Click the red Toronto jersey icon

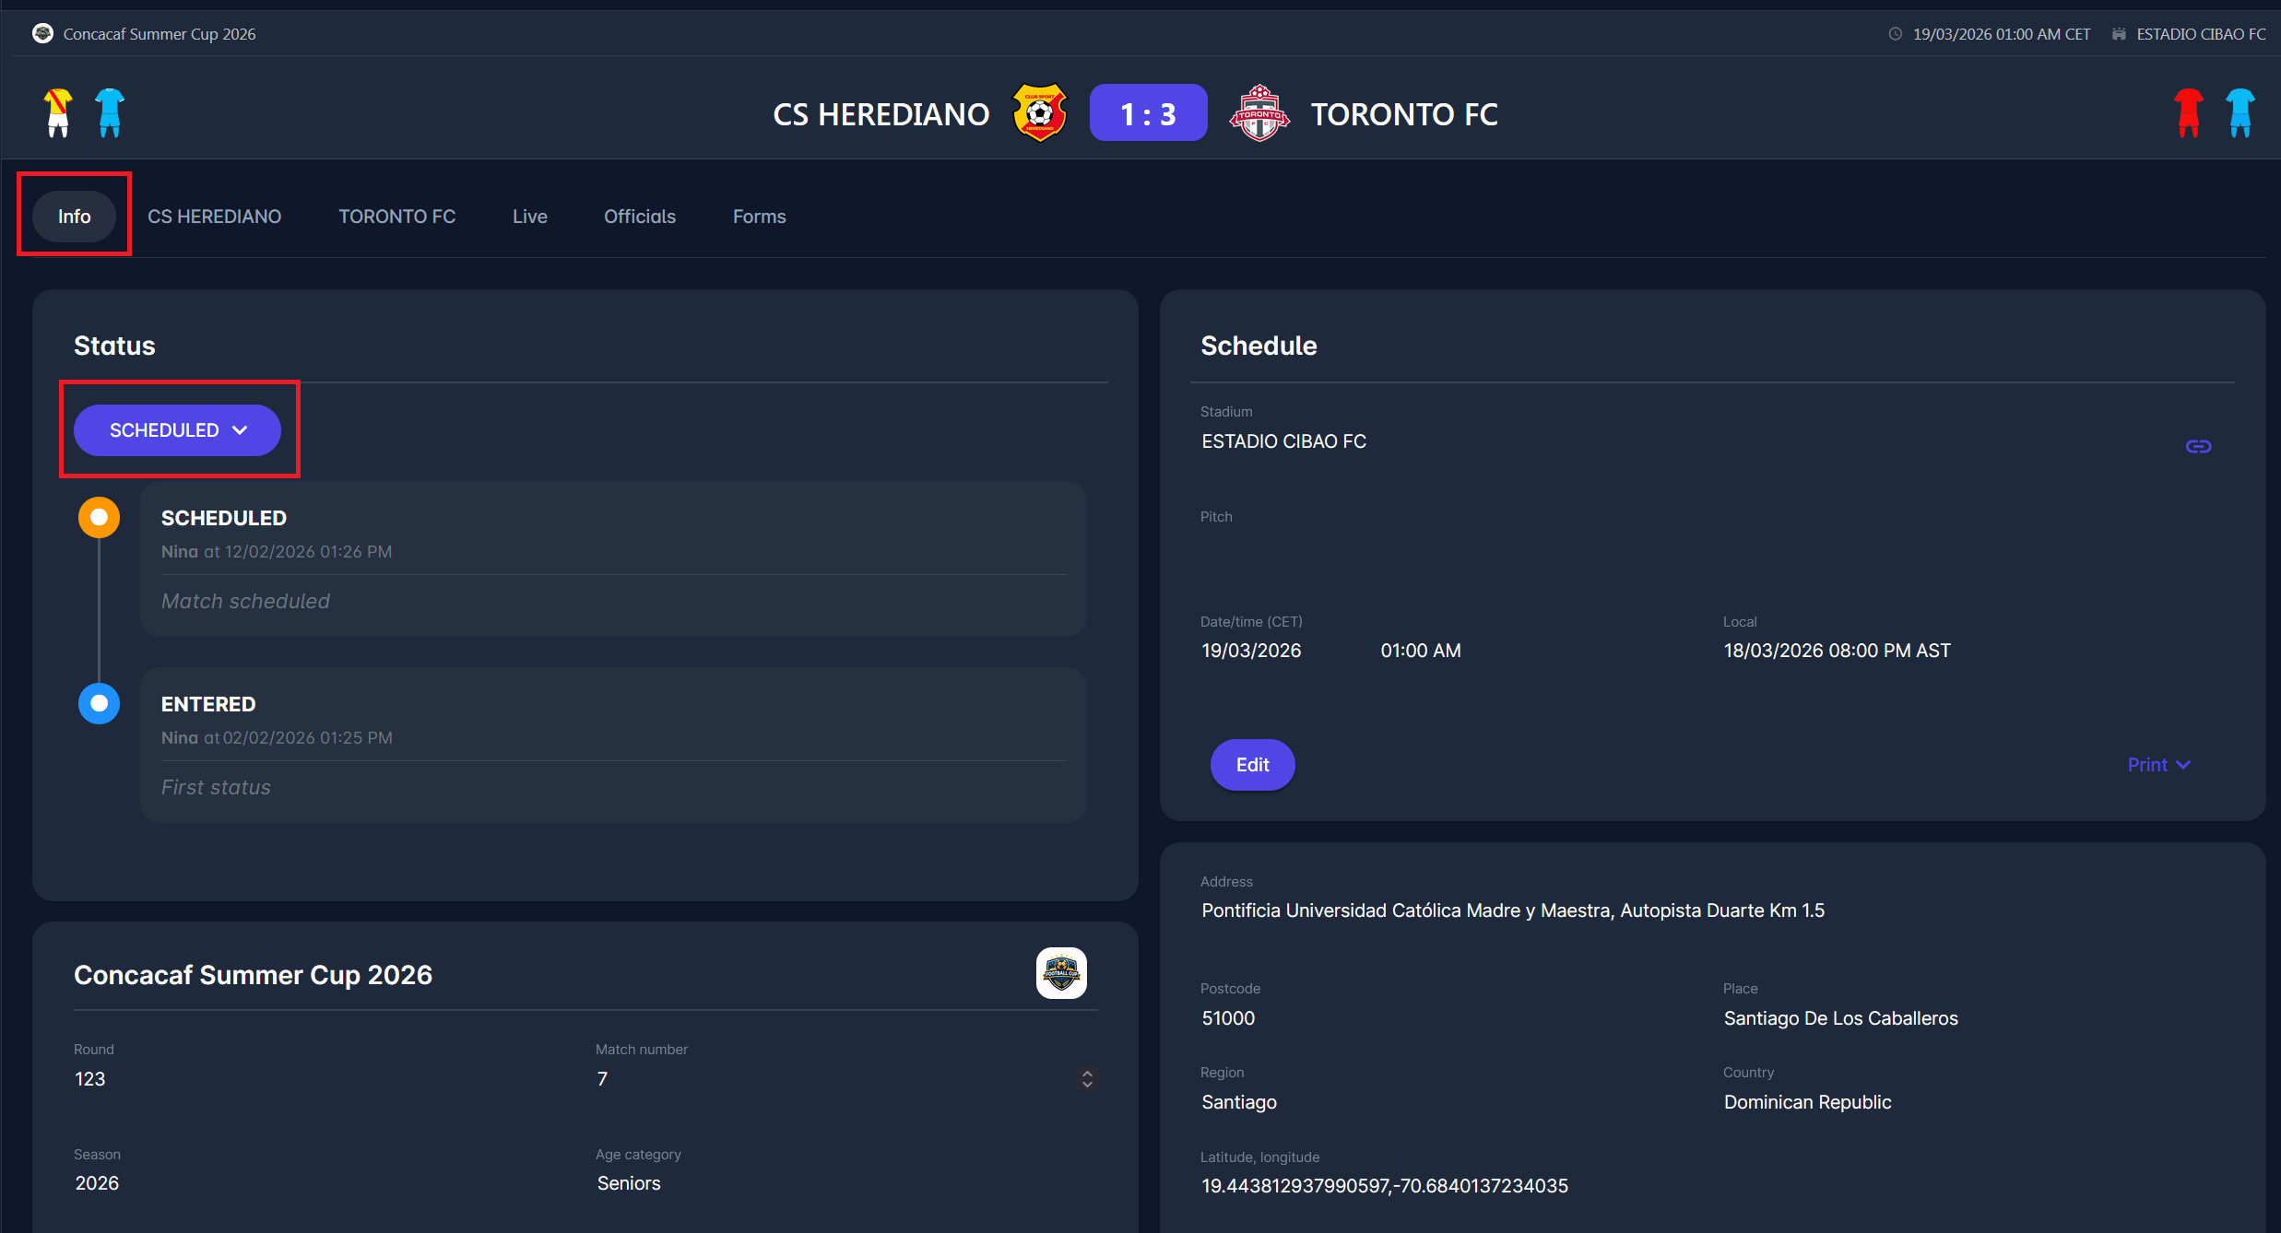pos(2188,112)
